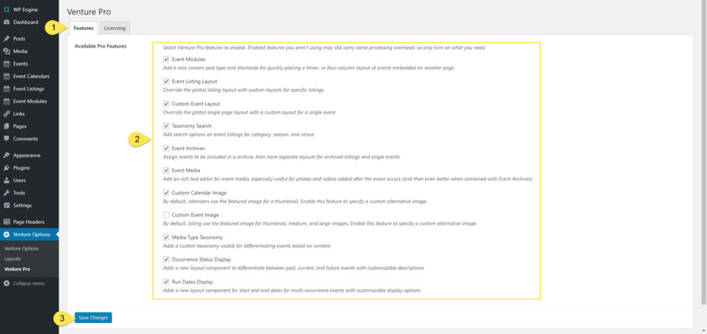Click the Posts pin icon in sidebar
The image size is (707, 334).
6,39
